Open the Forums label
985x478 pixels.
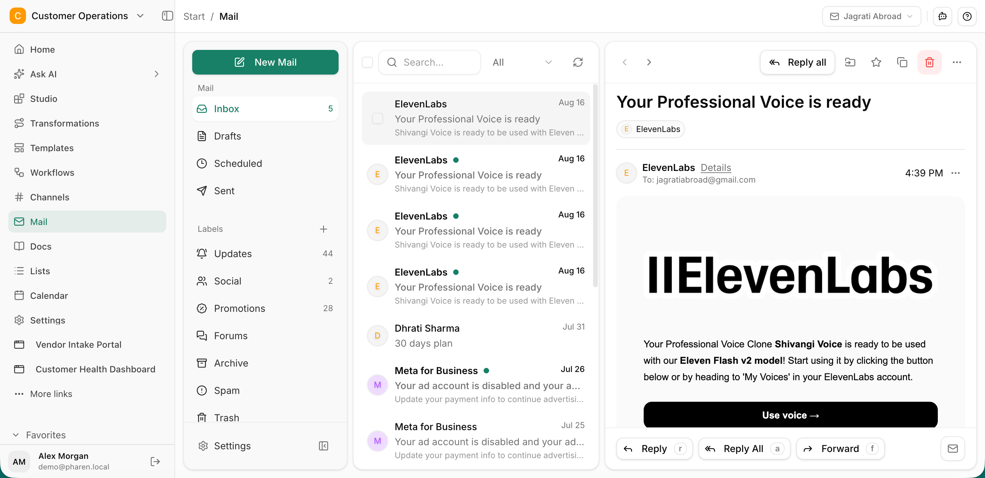point(265,336)
